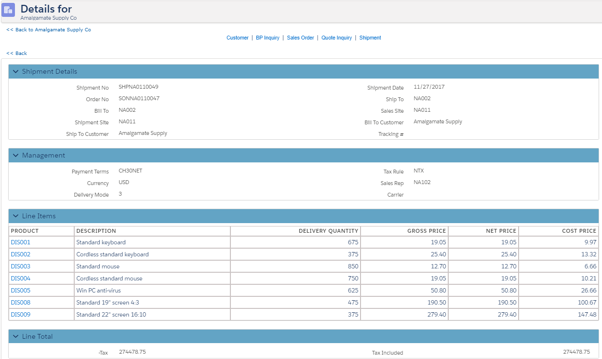Collapse the Management section chevron
602x359 pixels.
[15, 156]
